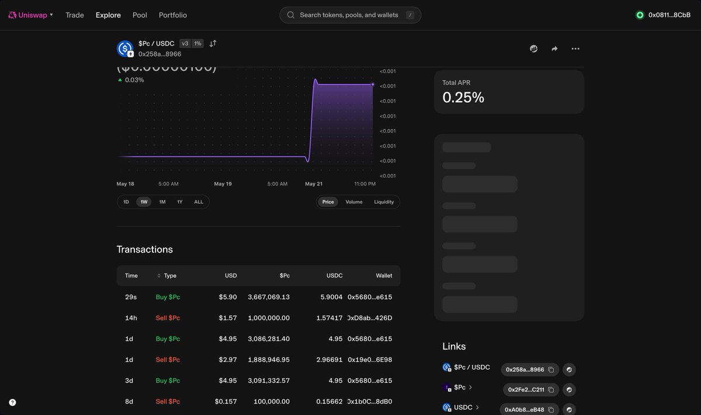Open the 8d Sell $Pc transaction

pos(259,402)
